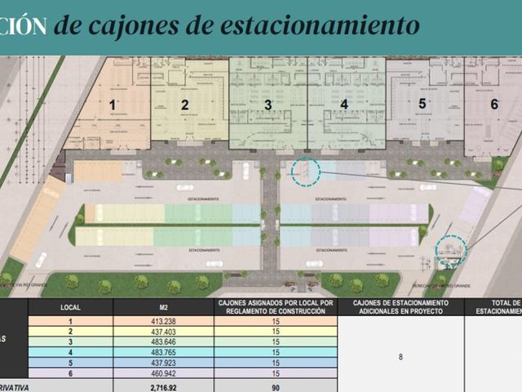522x392 pixels.
Task: Click the total area 2,716.92 cell
Action: click(163, 386)
